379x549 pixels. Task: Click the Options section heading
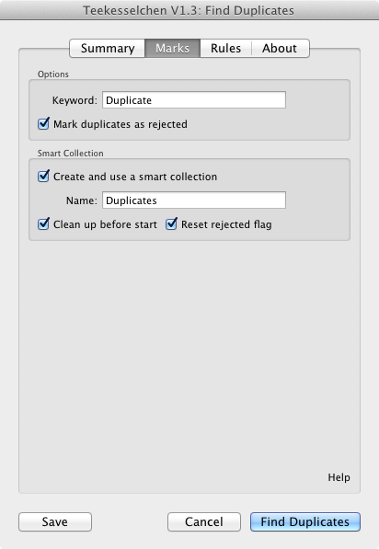[x=53, y=74]
